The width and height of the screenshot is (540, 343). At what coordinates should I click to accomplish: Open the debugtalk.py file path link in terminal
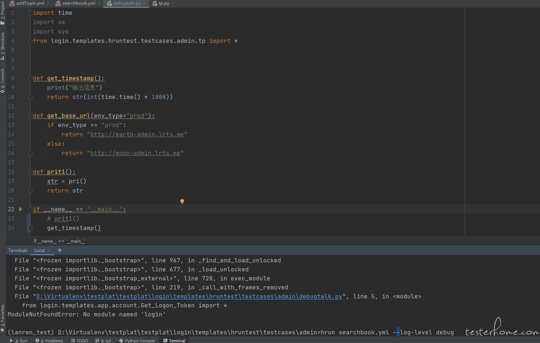click(189, 297)
